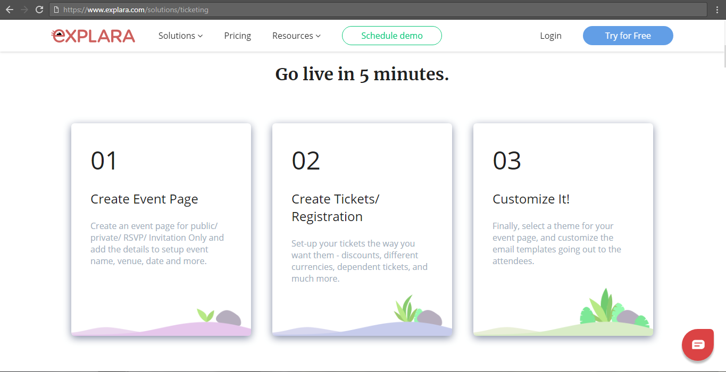Click the Try for Free button
This screenshot has height=372, width=726.
coord(628,36)
